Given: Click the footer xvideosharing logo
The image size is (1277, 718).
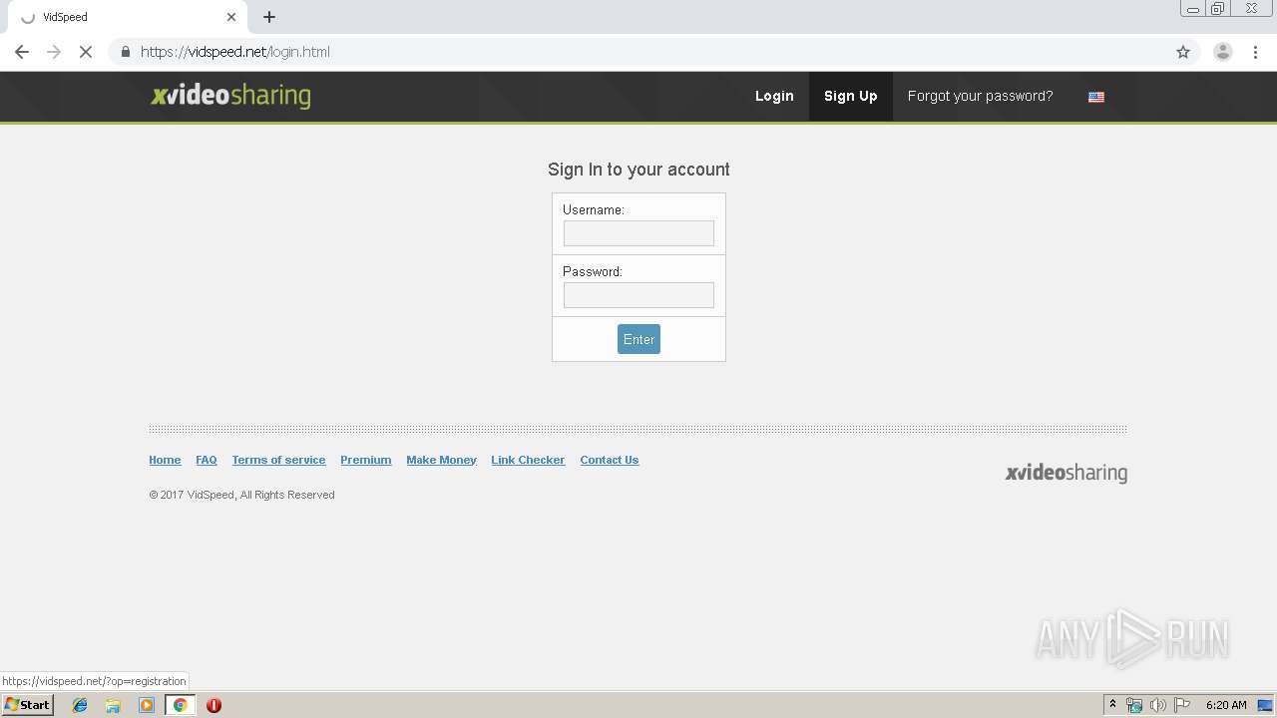Looking at the screenshot, I should pos(1065,473).
